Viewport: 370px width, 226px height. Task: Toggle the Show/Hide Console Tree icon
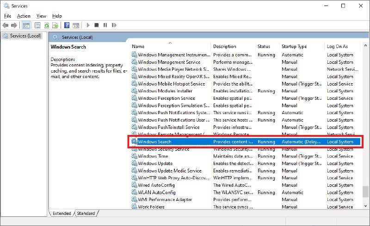(26, 25)
